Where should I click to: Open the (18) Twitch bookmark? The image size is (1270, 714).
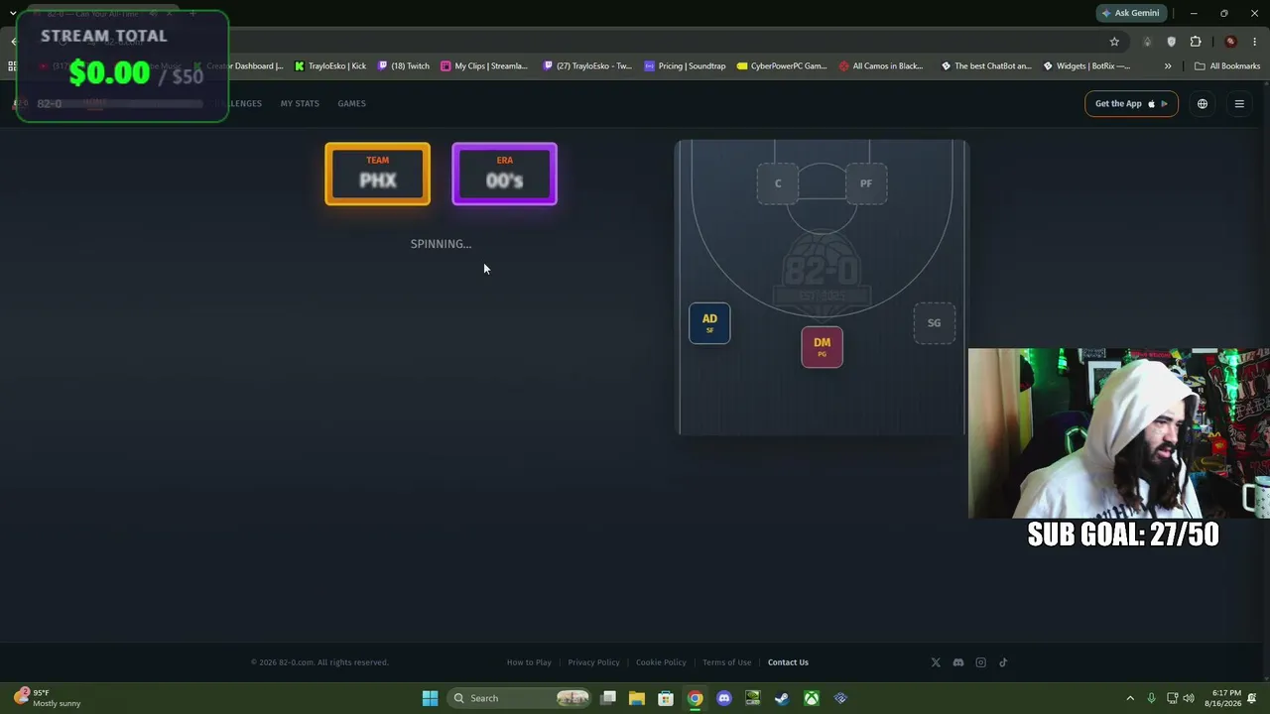(x=404, y=66)
